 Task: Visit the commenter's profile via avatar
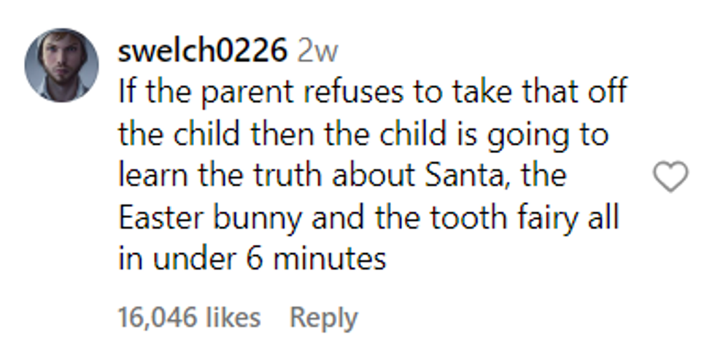[x=61, y=65]
